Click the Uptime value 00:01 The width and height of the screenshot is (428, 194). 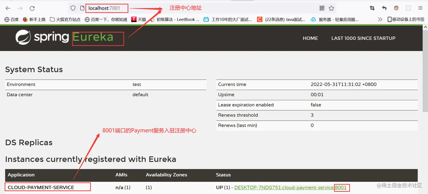317,95
